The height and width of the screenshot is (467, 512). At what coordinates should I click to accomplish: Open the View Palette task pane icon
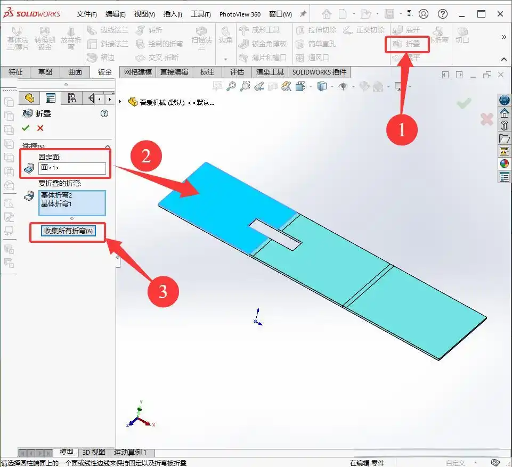(505, 151)
